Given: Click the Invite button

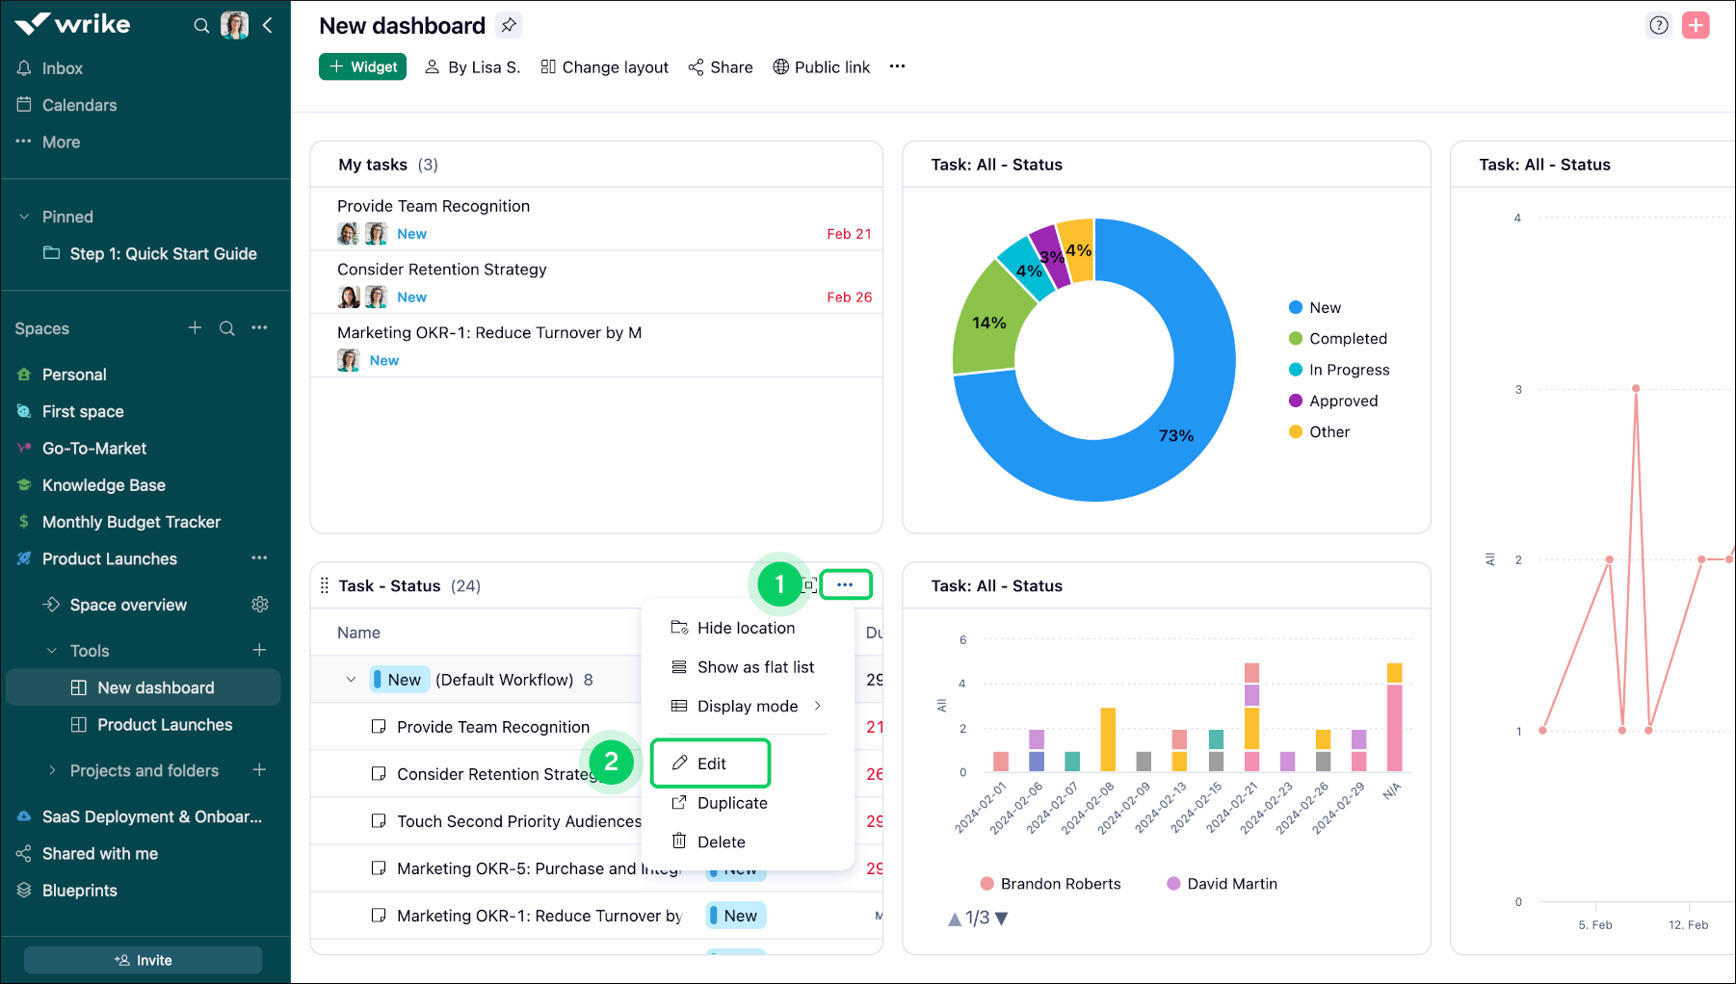Looking at the screenshot, I should click(x=143, y=959).
